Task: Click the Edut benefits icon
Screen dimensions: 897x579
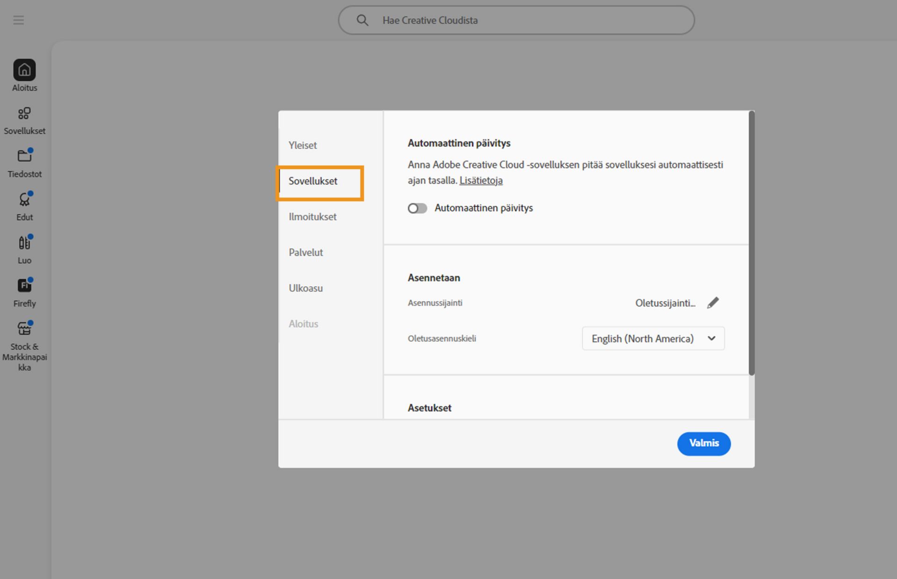Action: [24, 200]
